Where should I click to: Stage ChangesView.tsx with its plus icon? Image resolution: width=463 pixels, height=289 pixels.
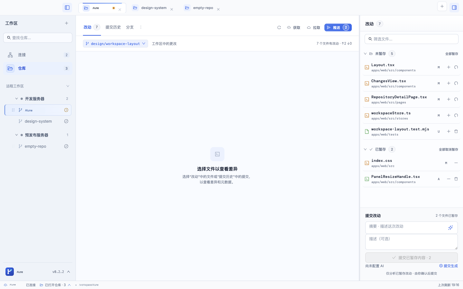(x=449, y=83)
